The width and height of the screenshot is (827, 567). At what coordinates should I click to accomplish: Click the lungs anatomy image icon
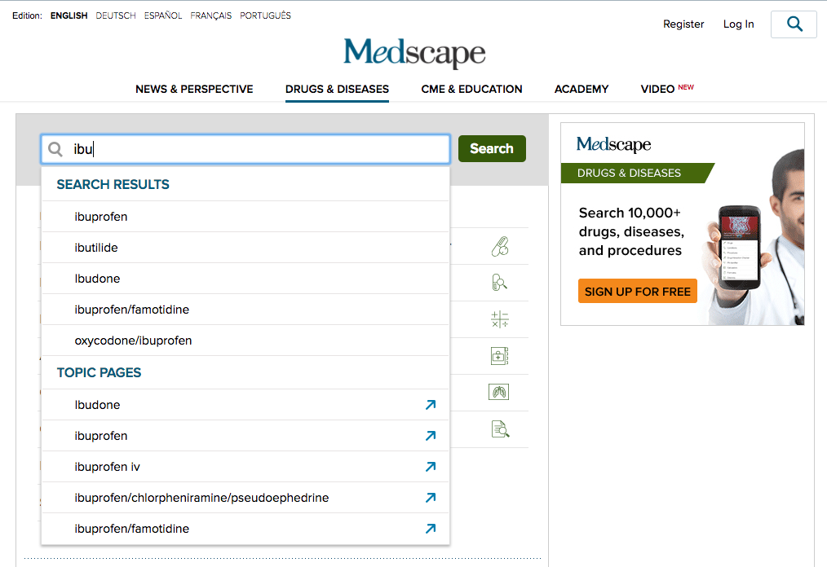tap(499, 392)
